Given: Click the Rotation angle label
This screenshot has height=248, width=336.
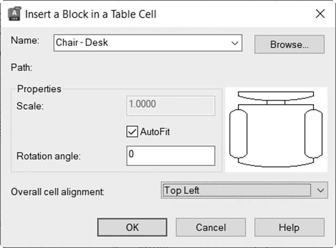Looking at the screenshot, I should pos(49,156).
